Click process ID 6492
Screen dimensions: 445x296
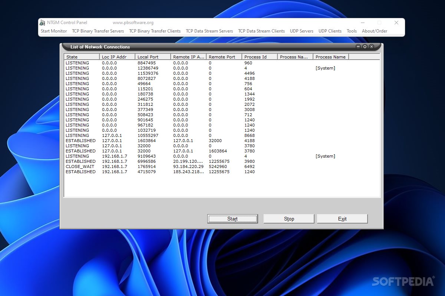coord(250,166)
